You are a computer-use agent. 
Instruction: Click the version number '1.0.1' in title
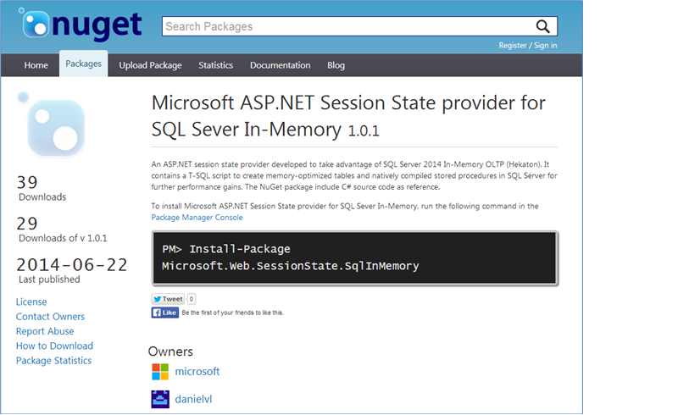[364, 130]
